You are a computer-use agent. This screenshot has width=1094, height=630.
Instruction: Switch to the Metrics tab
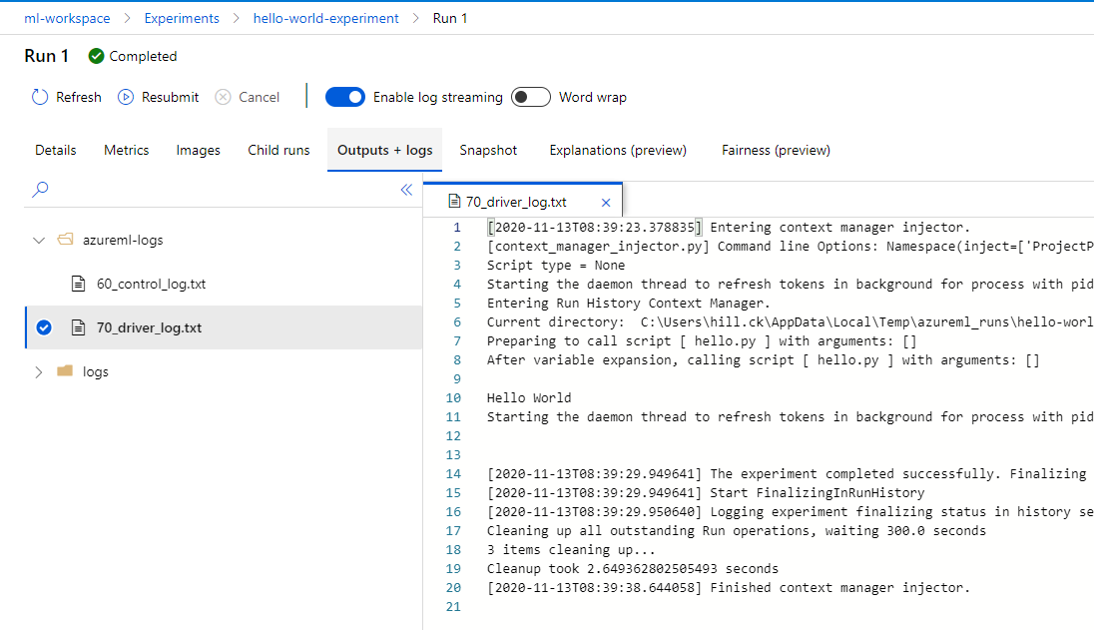(x=127, y=150)
